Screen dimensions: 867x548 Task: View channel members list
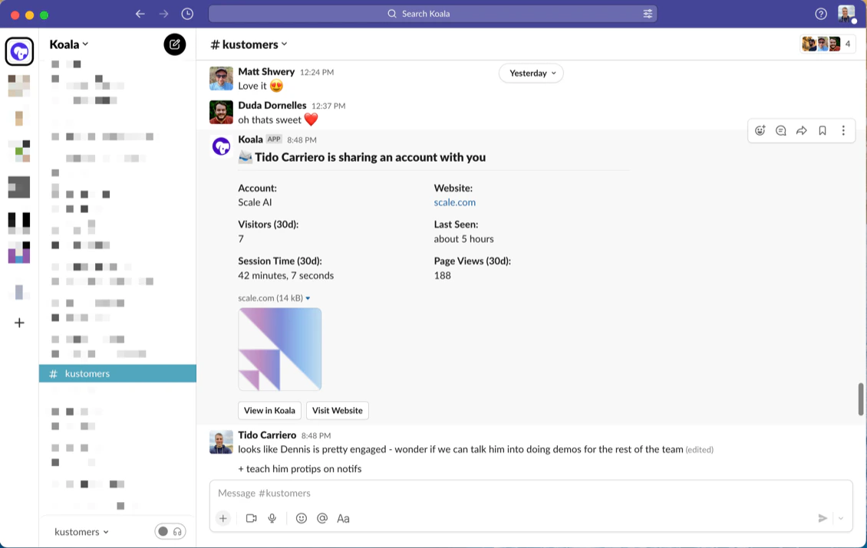tap(827, 44)
